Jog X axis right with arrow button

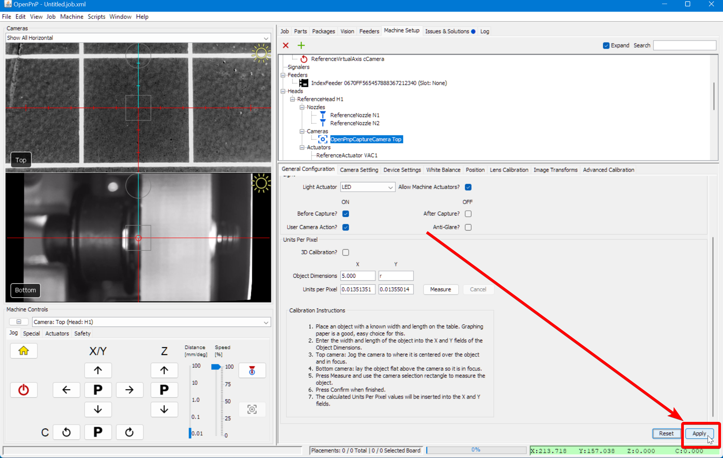129,390
